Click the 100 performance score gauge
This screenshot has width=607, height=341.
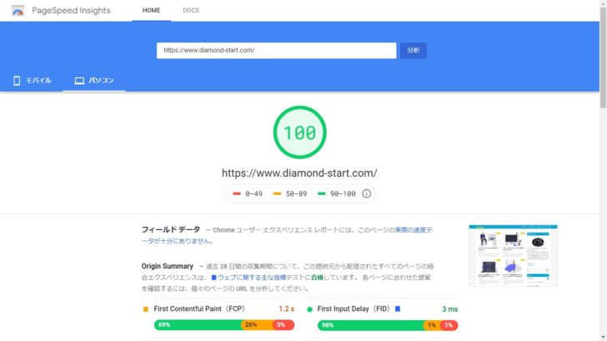pyautogui.click(x=299, y=133)
